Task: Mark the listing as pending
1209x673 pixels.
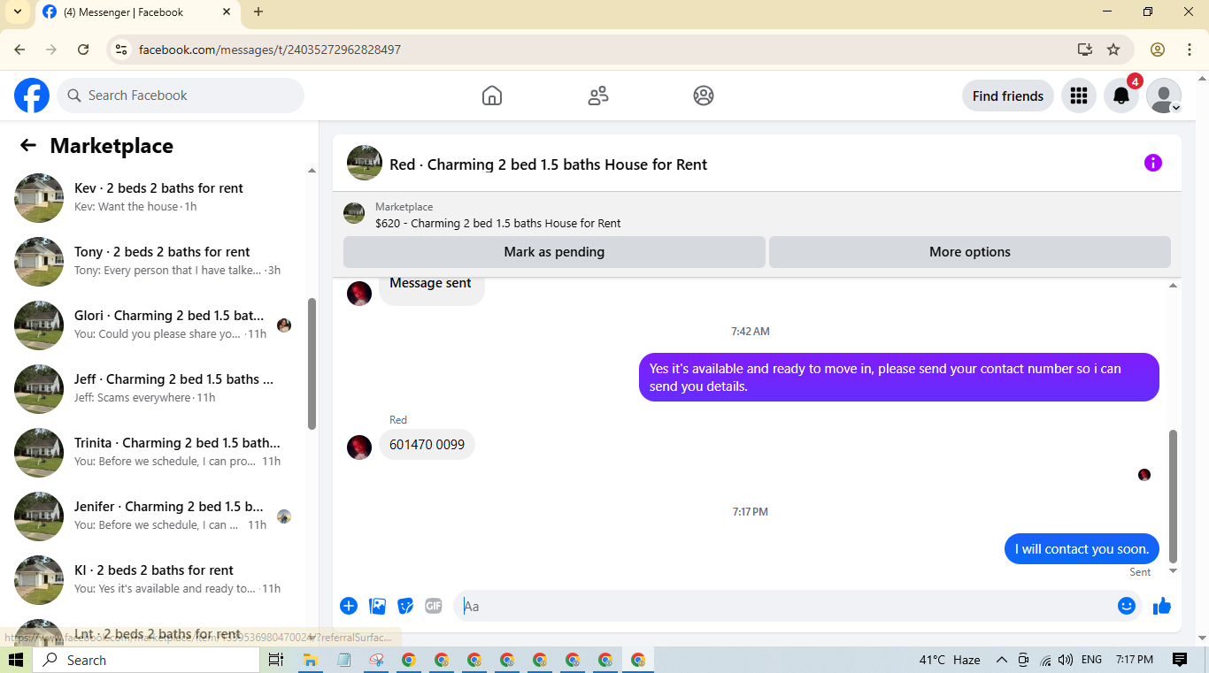Action: (x=554, y=252)
